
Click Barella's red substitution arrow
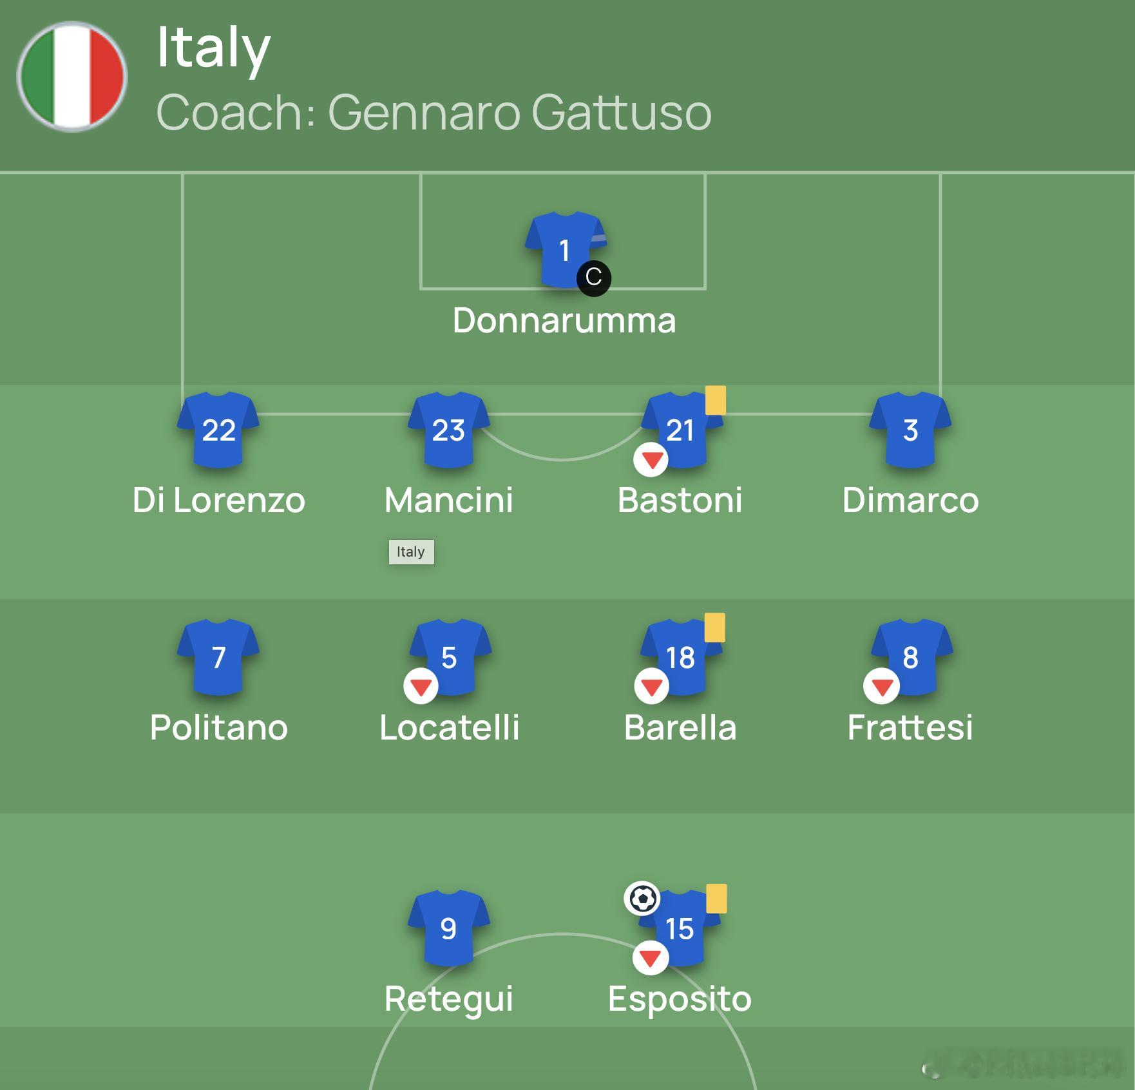click(651, 687)
